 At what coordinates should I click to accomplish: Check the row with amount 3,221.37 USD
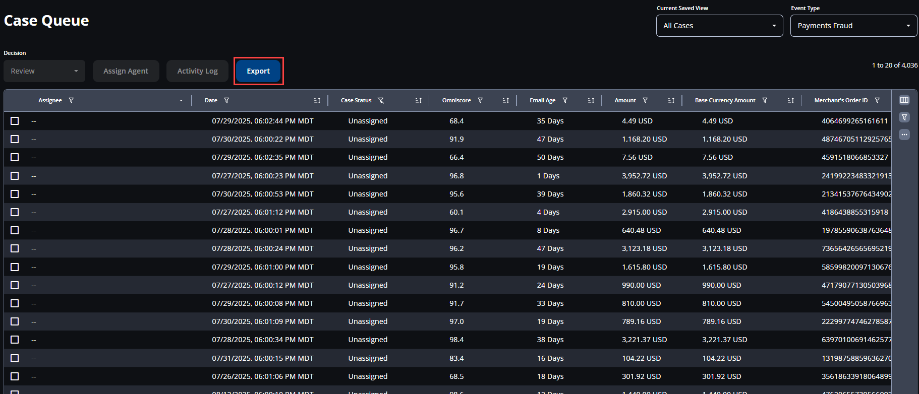pyautogui.click(x=15, y=340)
